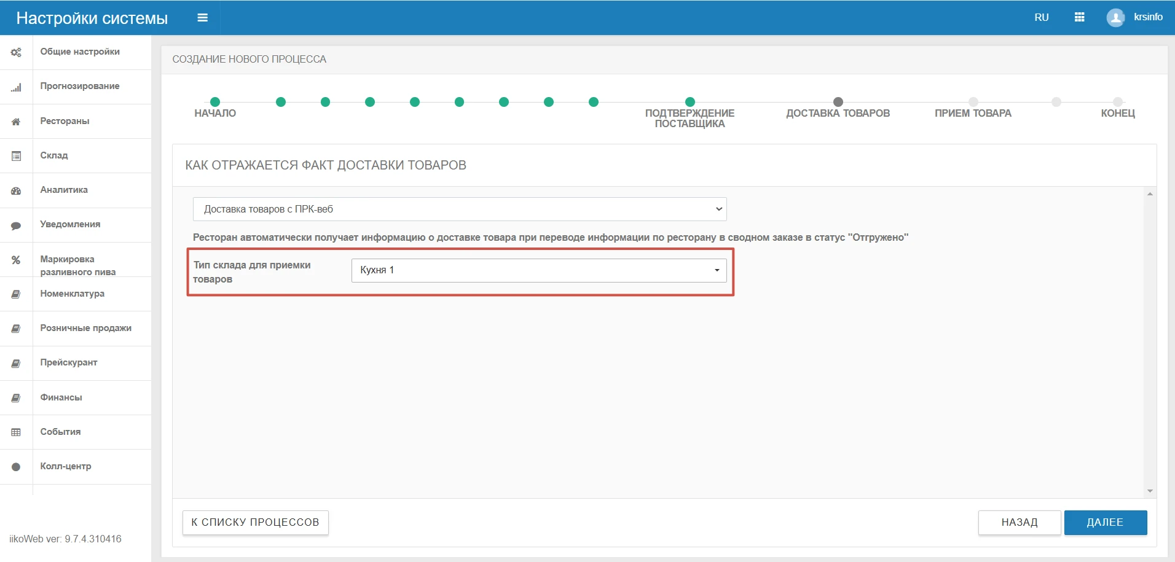Viewport: 1175px width, 562px height.
Task: Expand the Кухня 1 warehouse type dropdown
Action: 539,270
